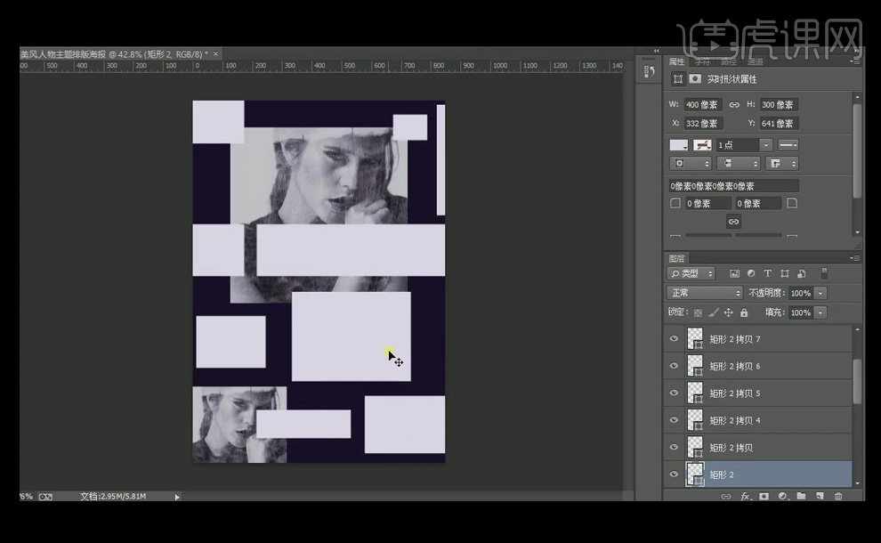881x543 pixels.
Task: Open the 正常 blend mode dropdown
Action: [x=705, y=293]
